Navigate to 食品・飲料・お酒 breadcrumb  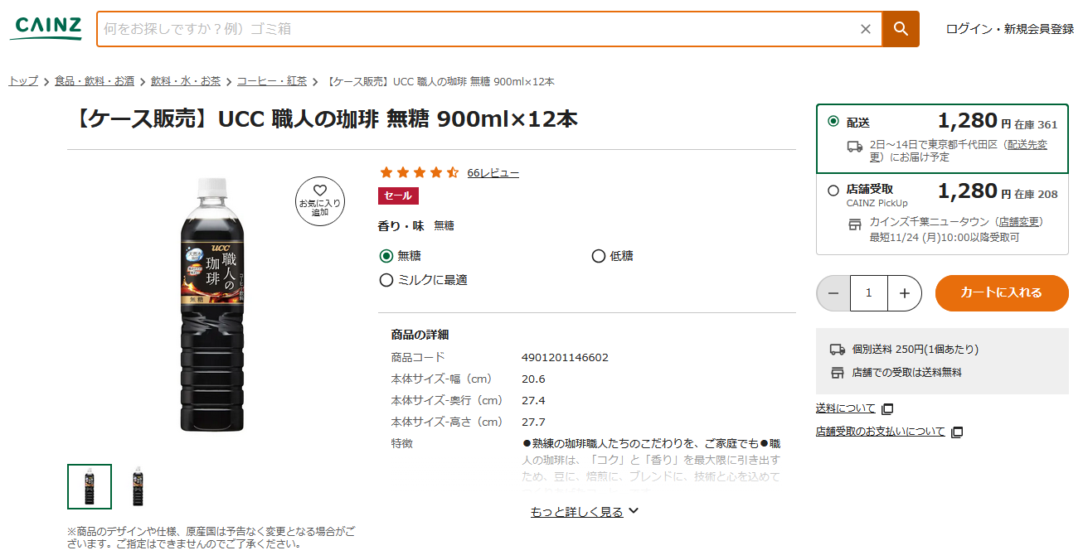point(95,81)
